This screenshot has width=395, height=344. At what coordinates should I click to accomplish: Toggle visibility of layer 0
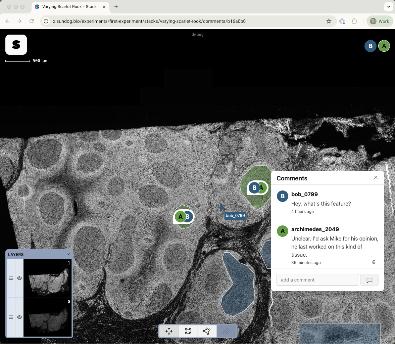click(19, 317)
